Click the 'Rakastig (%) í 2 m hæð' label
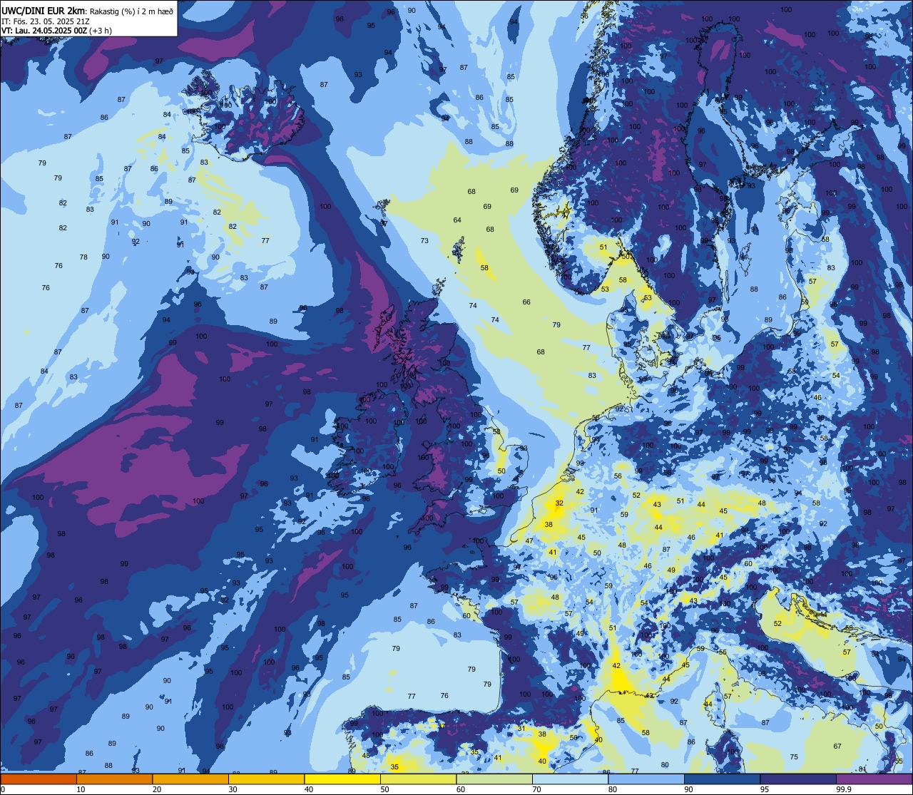The height and width of the screenshot is (795, 913). tap(131, 11)
